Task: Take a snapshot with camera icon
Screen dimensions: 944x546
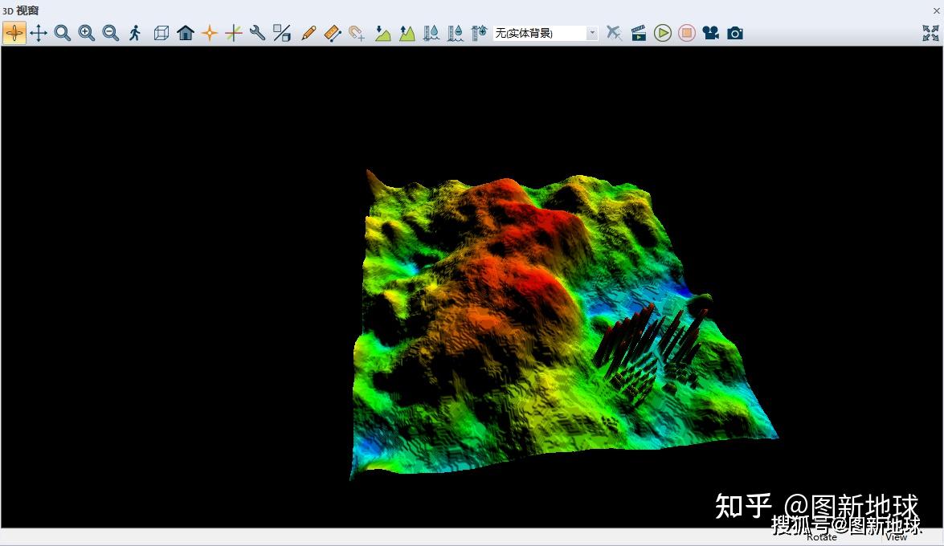Action: pyautogui.click(x=735, y=33)
